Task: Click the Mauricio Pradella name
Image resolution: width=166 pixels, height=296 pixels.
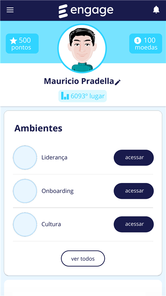Action: coord(79,81)
